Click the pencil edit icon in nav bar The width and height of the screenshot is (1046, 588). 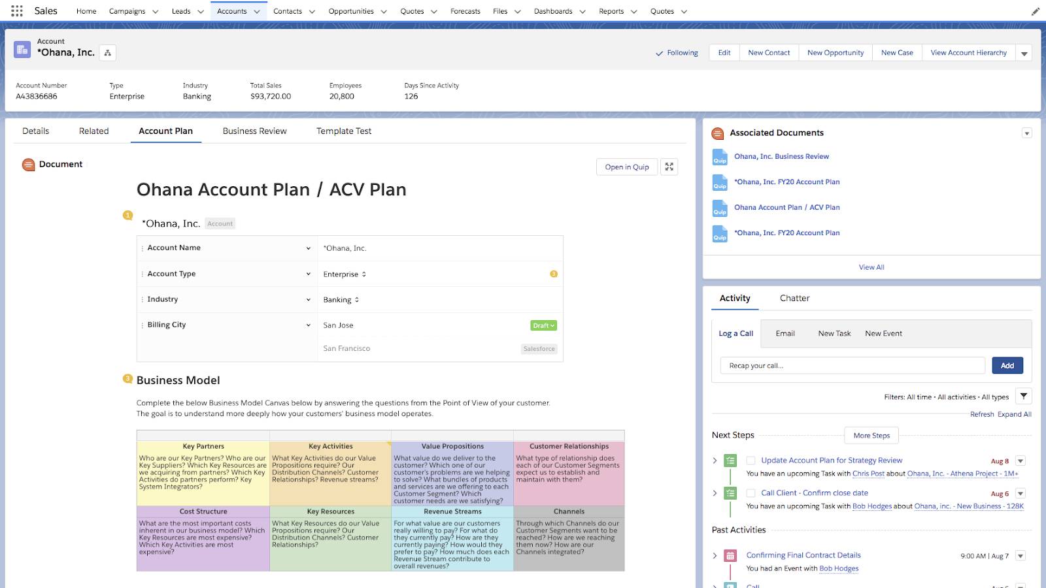click(x=1035, y=11)
